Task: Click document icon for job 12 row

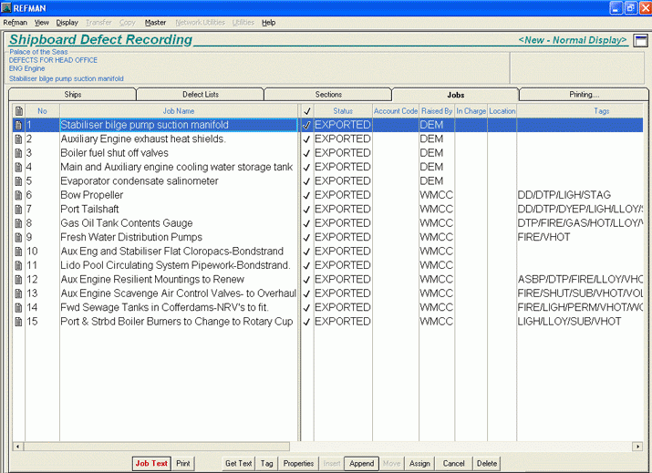Action: click(18, 280)
